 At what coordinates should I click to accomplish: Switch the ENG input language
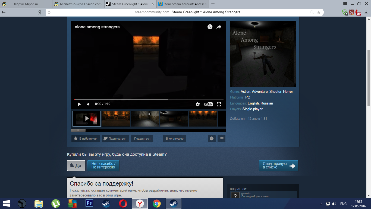tap(343, 204)
